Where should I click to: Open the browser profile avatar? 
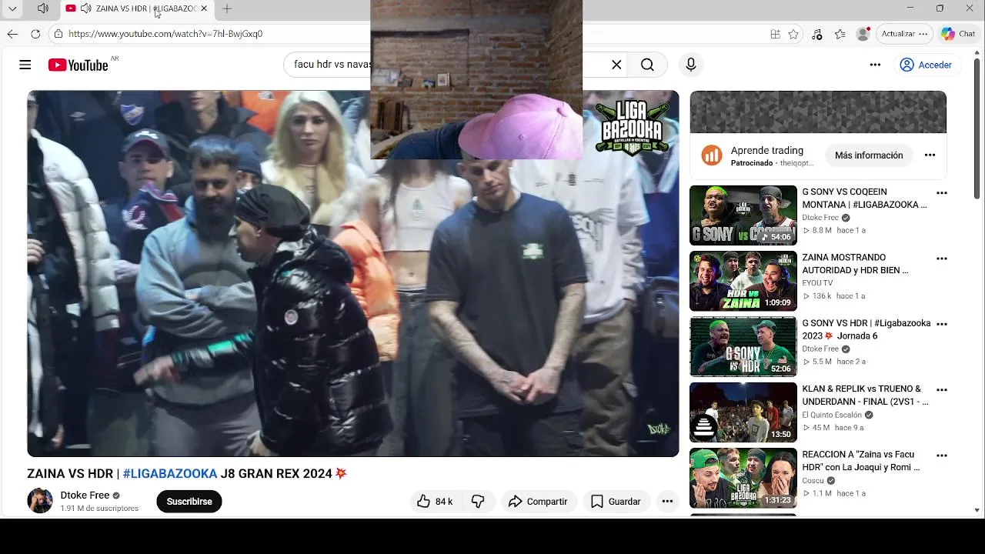click(863, 34)
